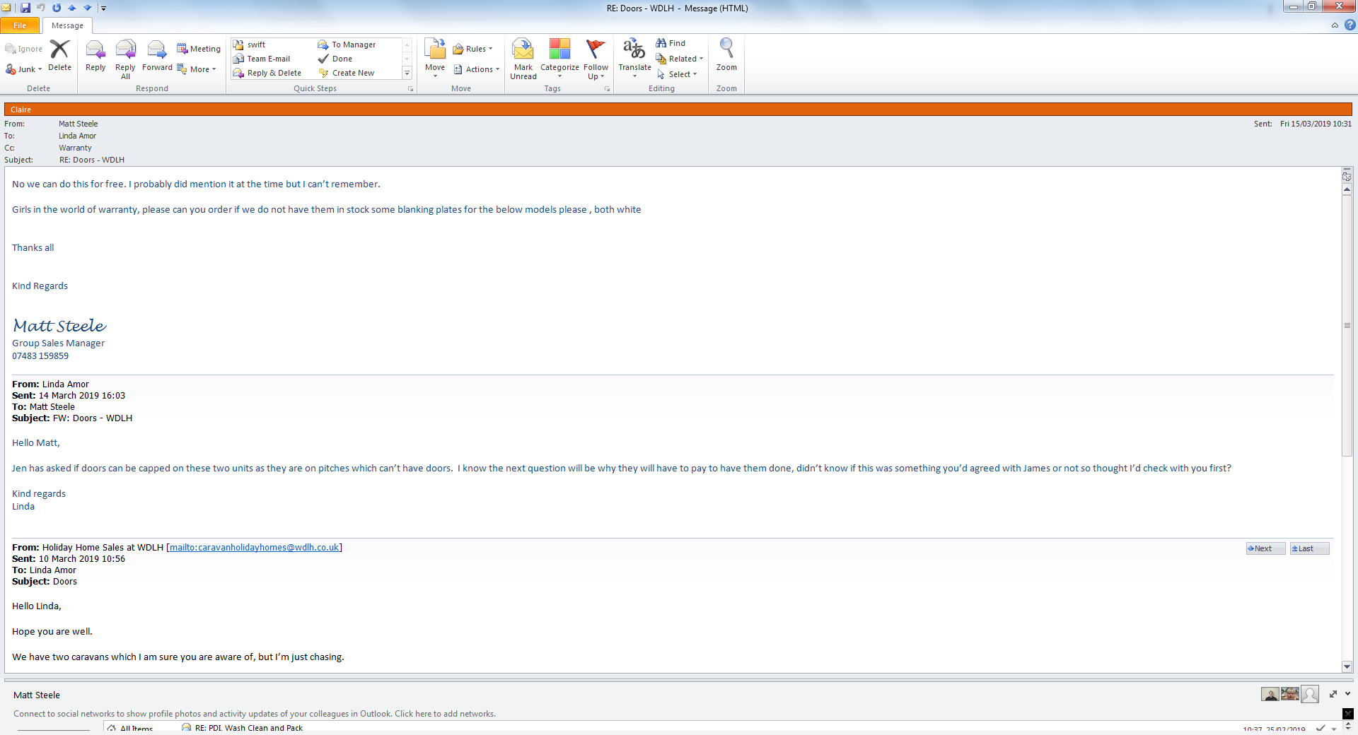Screen dimensions: 1358x735
Task: Run the To Manager quick step
Action: 347,45
